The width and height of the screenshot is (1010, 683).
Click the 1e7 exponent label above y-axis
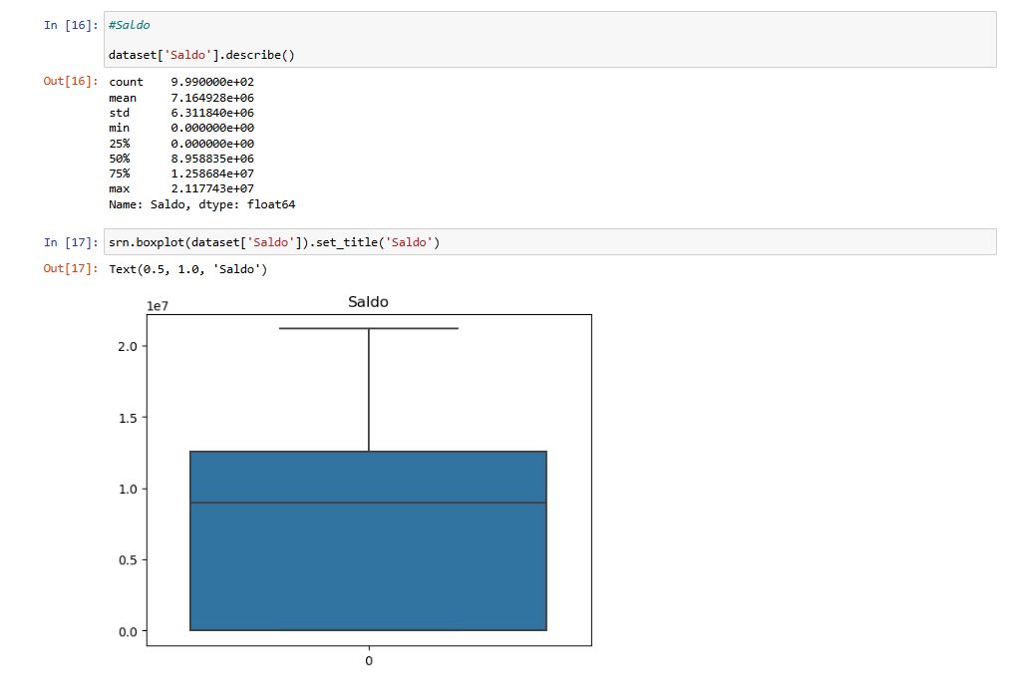[x=158, y=306]
